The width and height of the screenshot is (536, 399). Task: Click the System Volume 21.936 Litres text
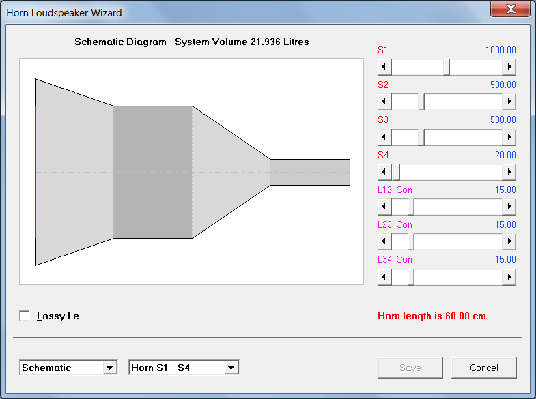[x=242, y=42]
